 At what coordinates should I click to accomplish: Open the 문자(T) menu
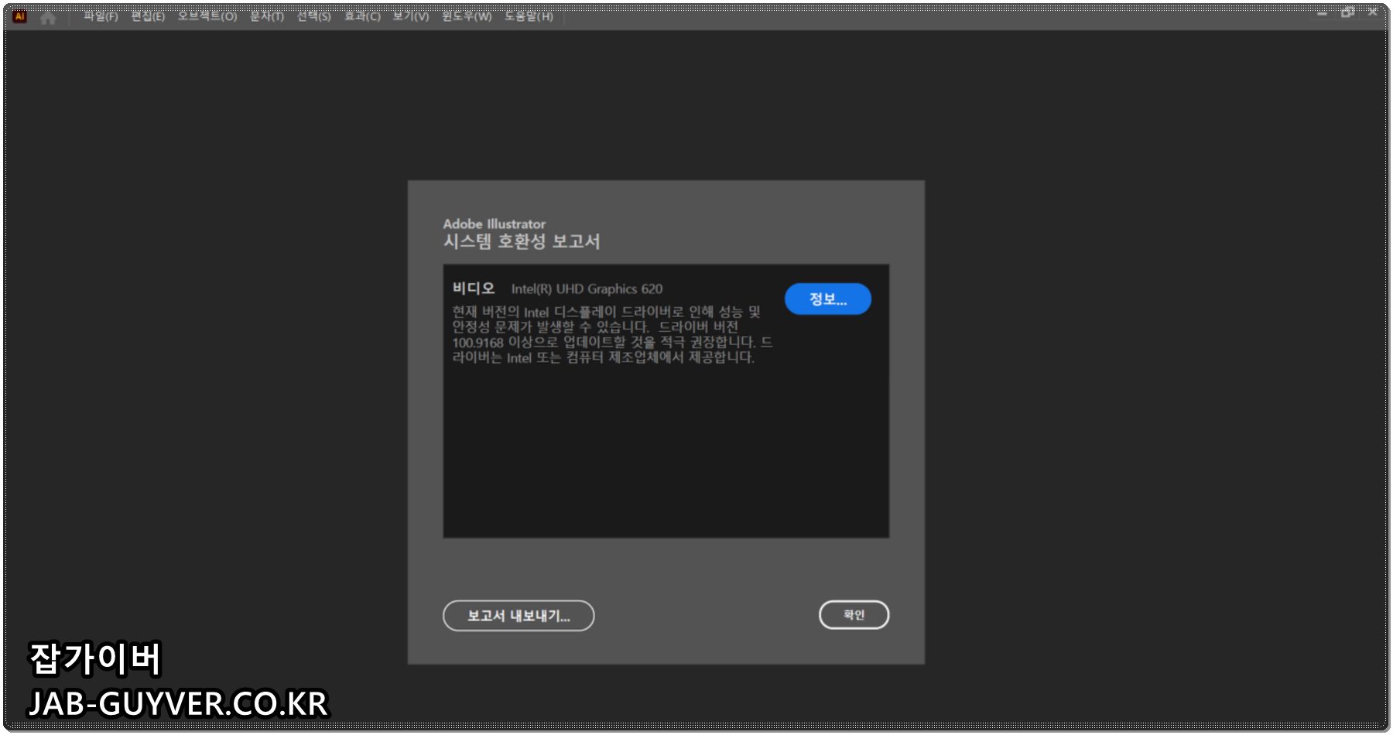(267, 16)
